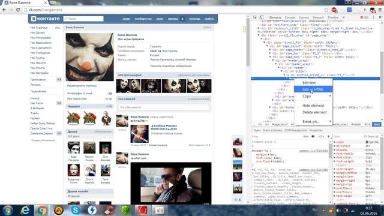Screen dimensions: 384x216
Task: Open the first common.css source link for #header h1
Action: [313, 151]
